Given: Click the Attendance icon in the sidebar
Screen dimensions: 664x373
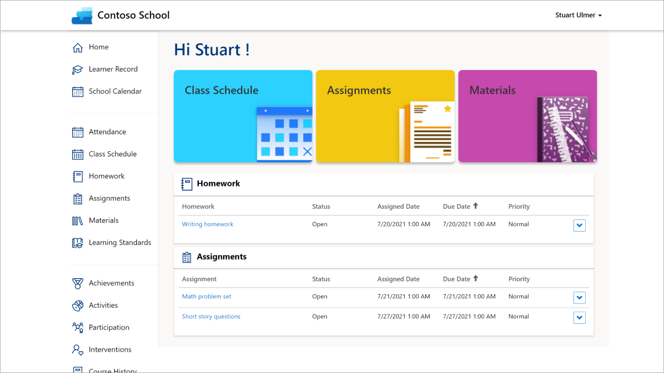Looking at the screenshot, I should pyautogui.click(x=77, y=132).
